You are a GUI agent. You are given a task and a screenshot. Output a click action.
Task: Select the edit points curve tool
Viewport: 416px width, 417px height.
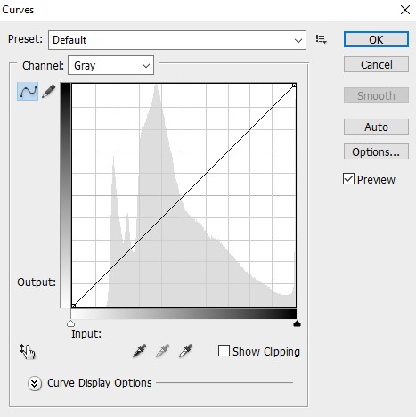coord(28,92)
